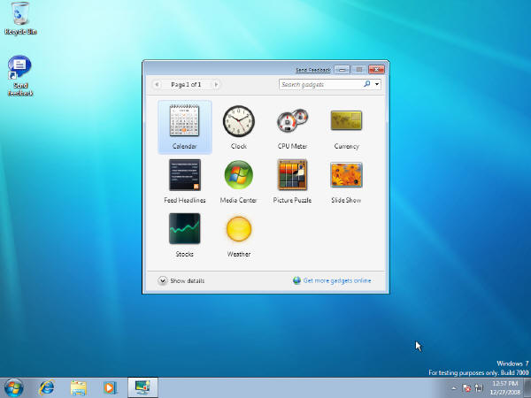Image resolution: width=531 pixels, height=398 pixels.
Task: Pick the Stocks gadget icon
Action: click(185, 228)
